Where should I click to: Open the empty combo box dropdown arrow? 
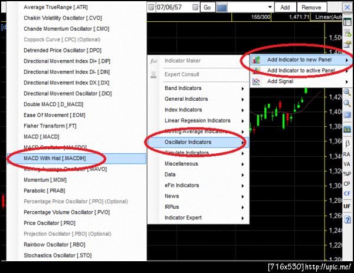coord(270,7)
